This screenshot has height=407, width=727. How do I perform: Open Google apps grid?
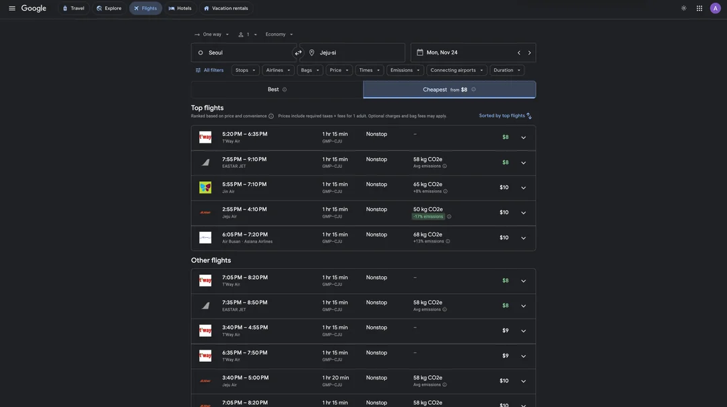[699, 8]
